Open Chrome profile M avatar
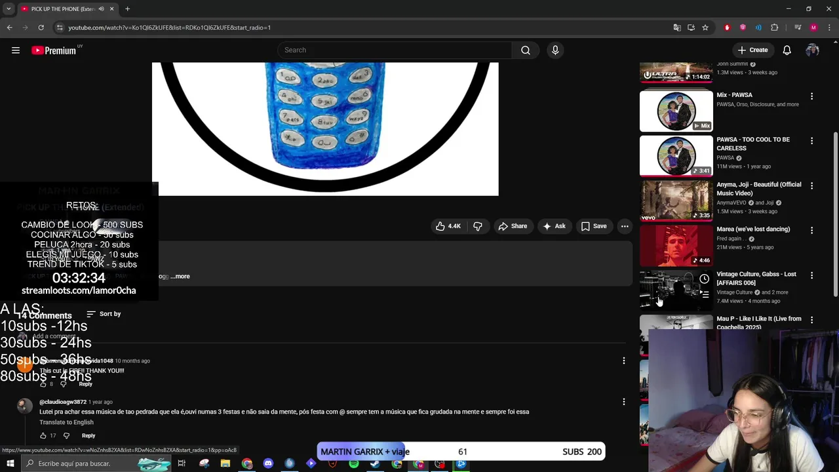This screenshot has height=472, width=839. click(813, 28)
